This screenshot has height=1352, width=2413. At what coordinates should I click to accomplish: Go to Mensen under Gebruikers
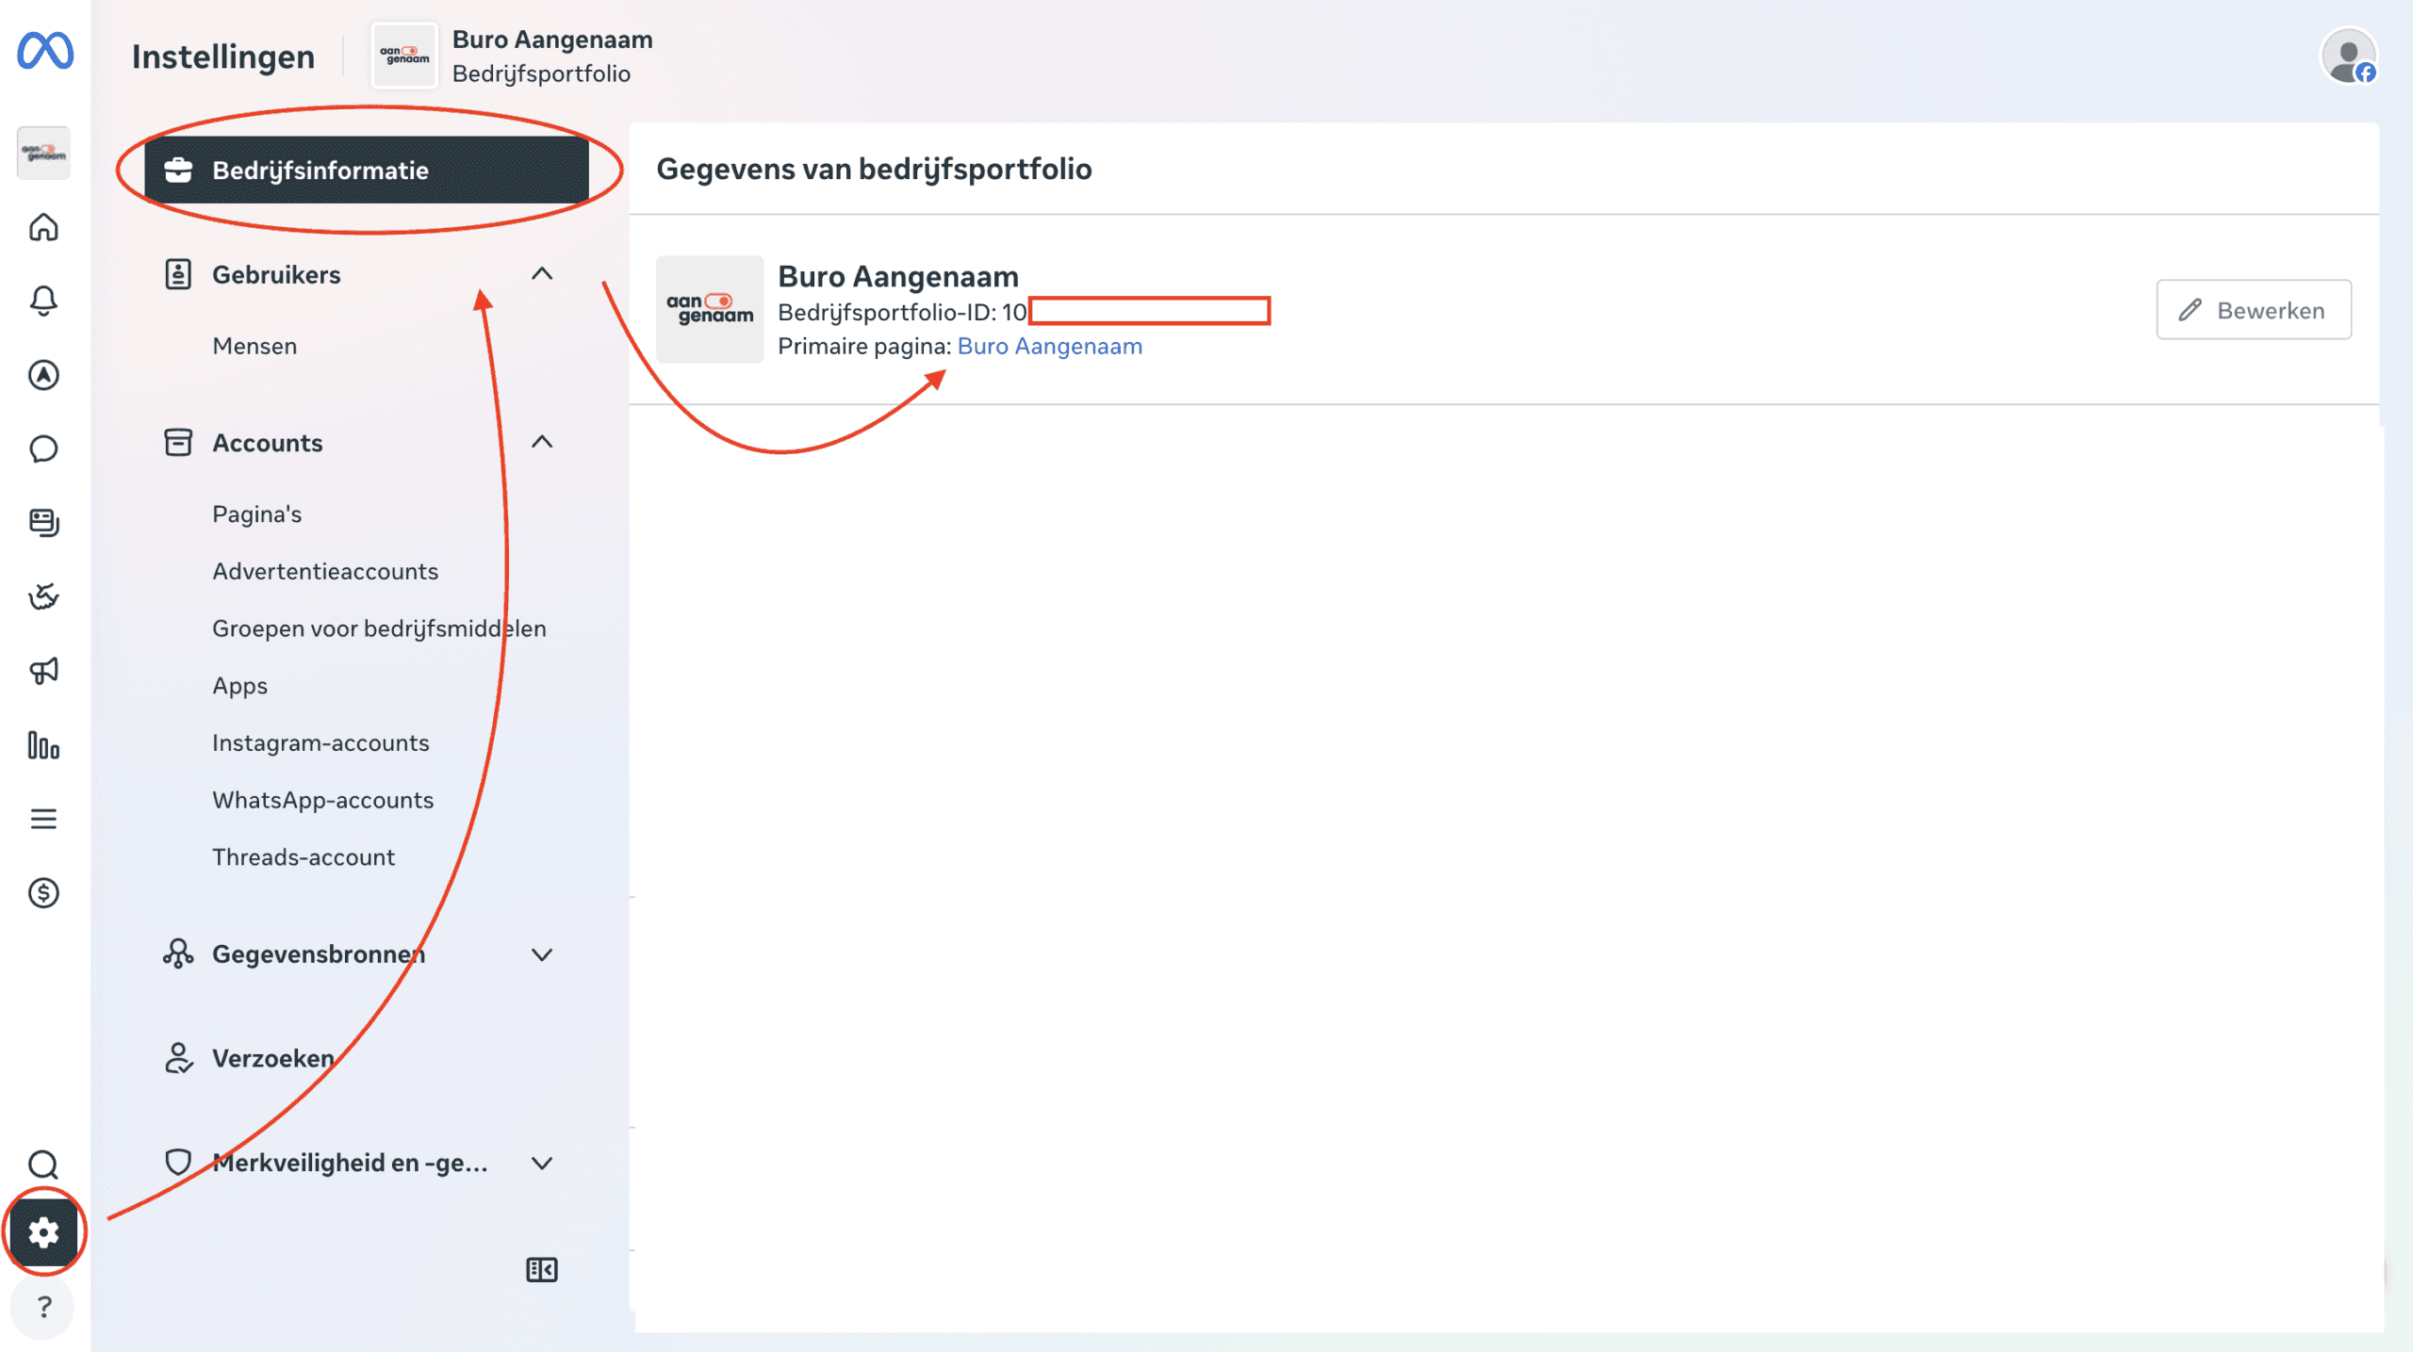(254, 346)
